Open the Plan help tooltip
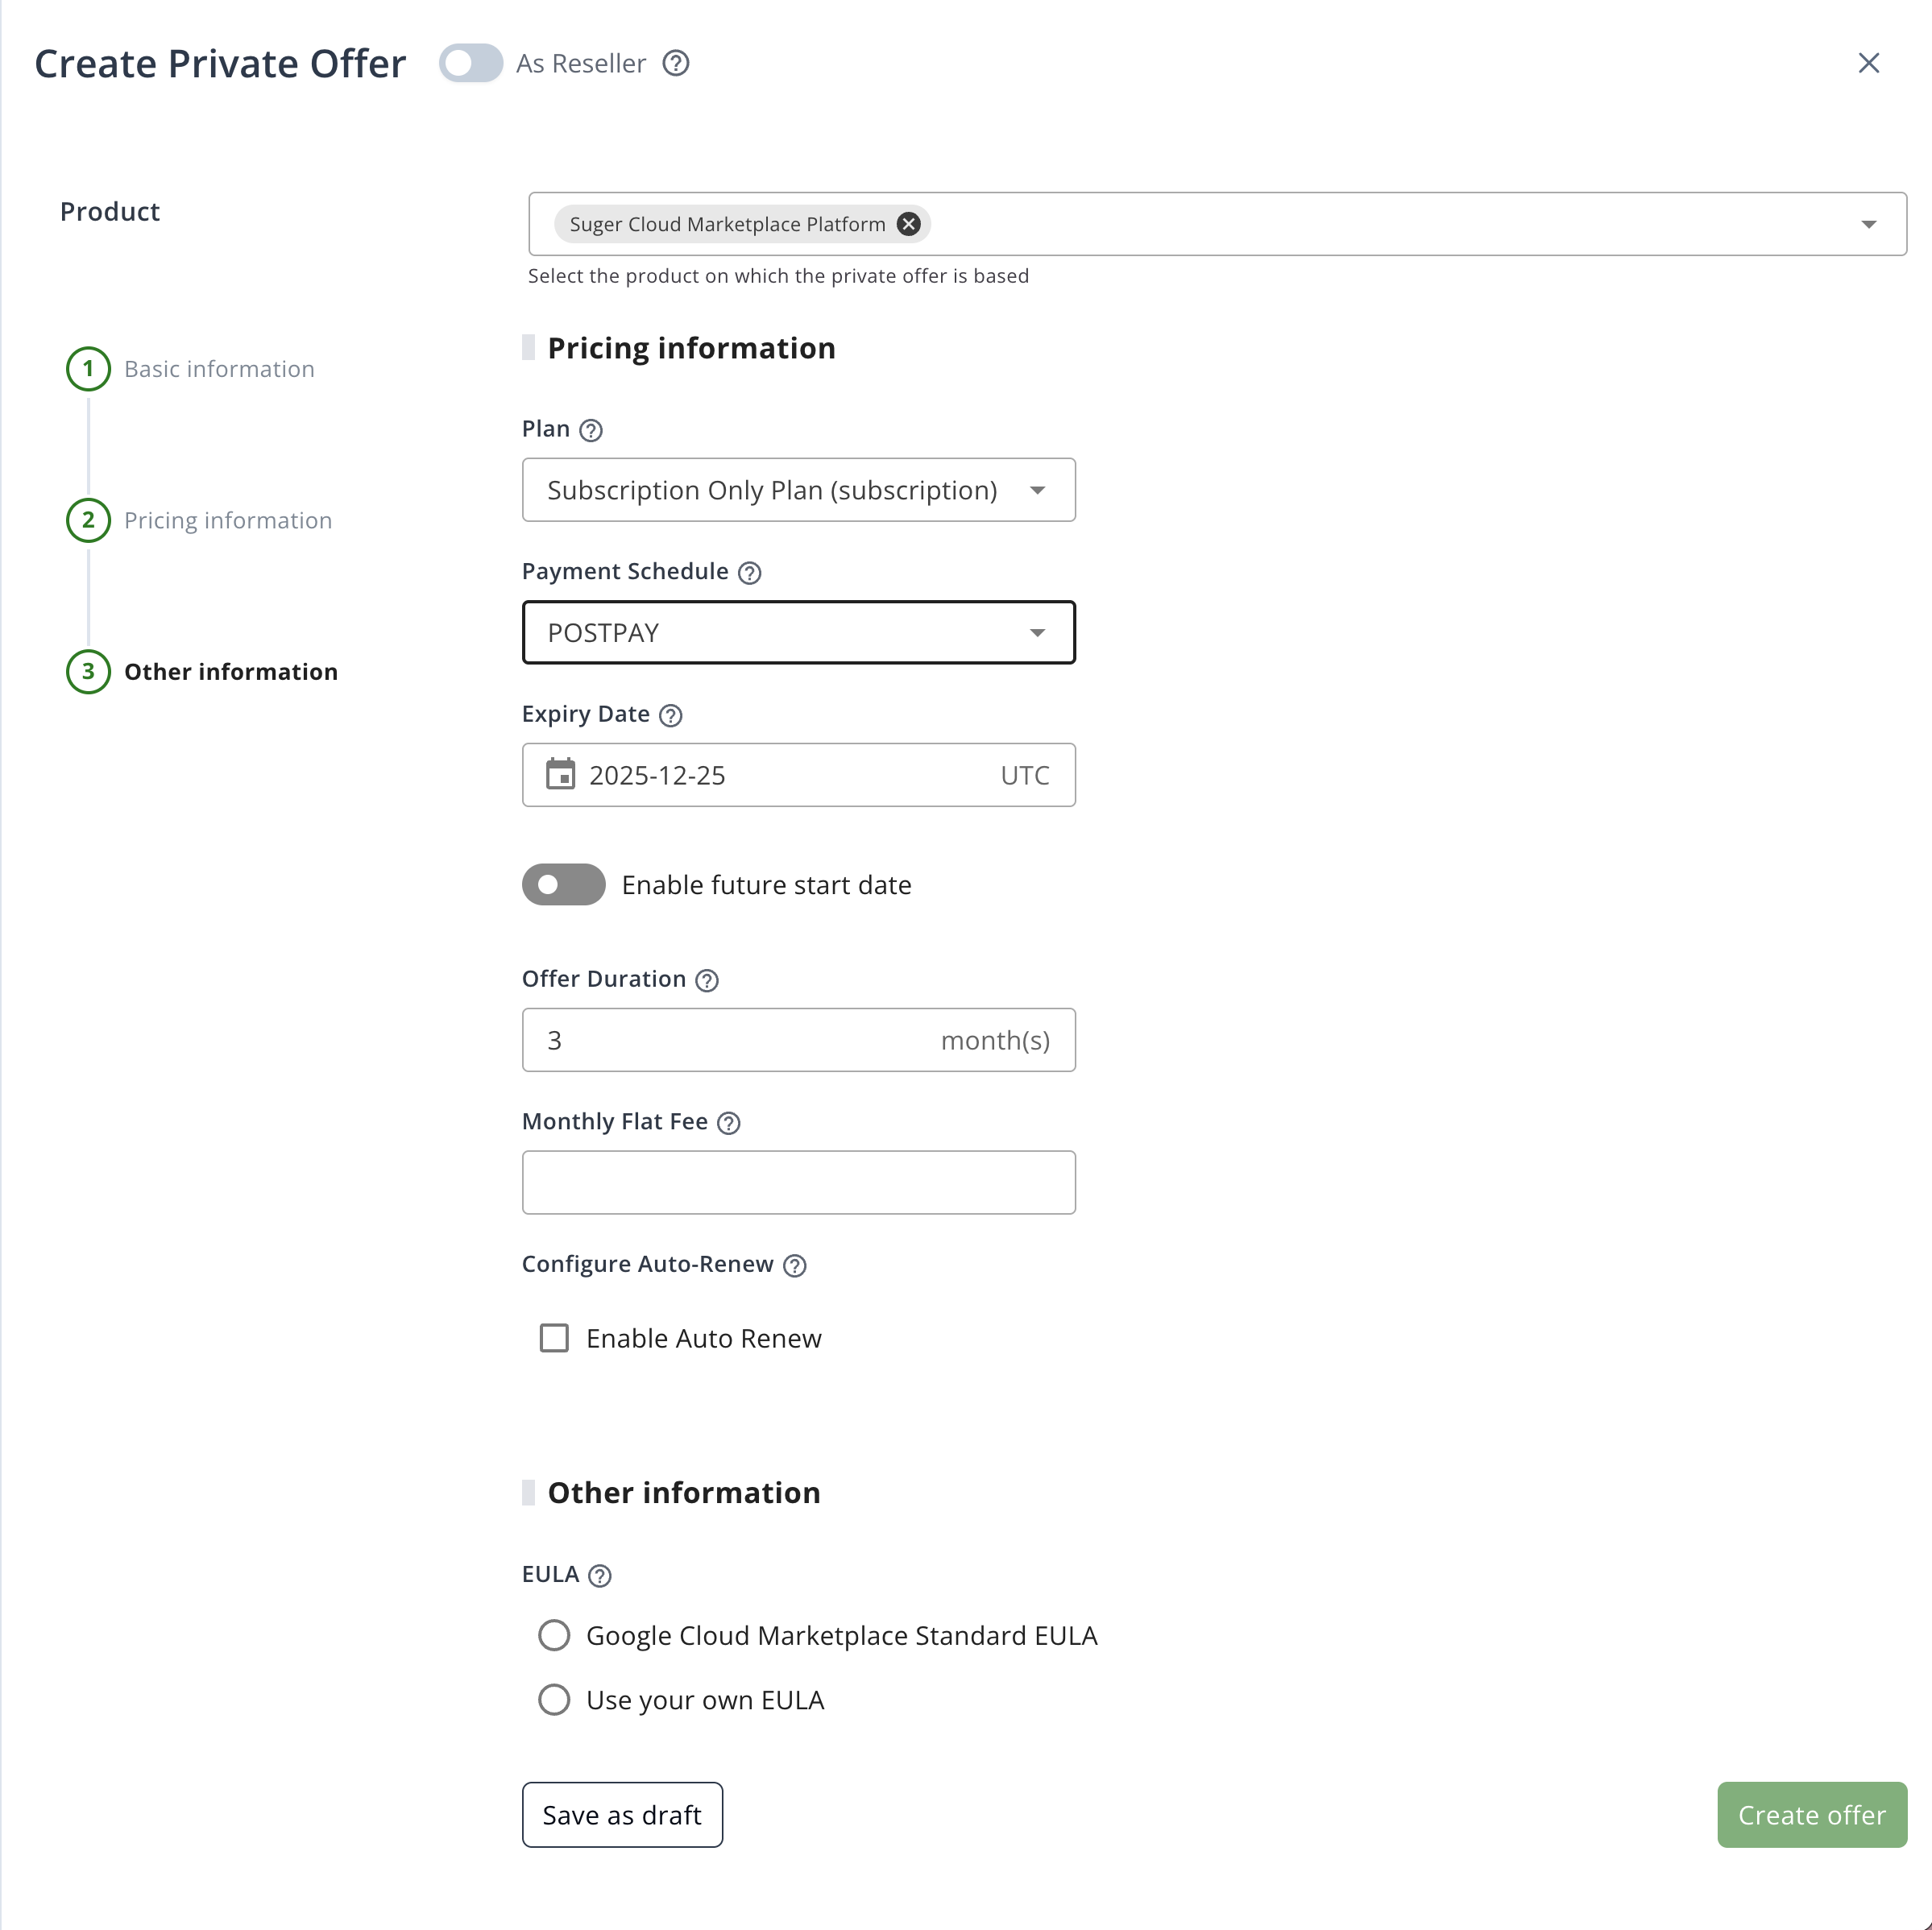Viewport: 1932px width, 1930px height. (x=592, y=430)
